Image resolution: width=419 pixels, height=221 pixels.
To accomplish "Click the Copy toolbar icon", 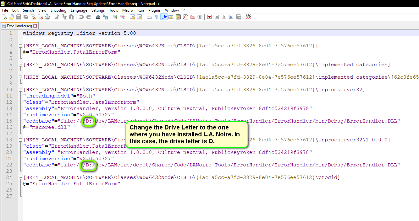I will 64,17.
